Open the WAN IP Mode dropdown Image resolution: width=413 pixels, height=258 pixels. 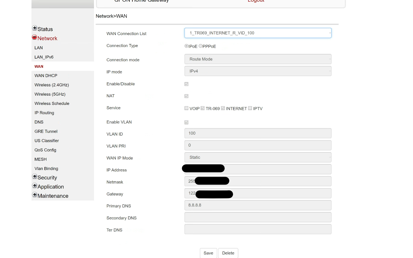(257, 157)
